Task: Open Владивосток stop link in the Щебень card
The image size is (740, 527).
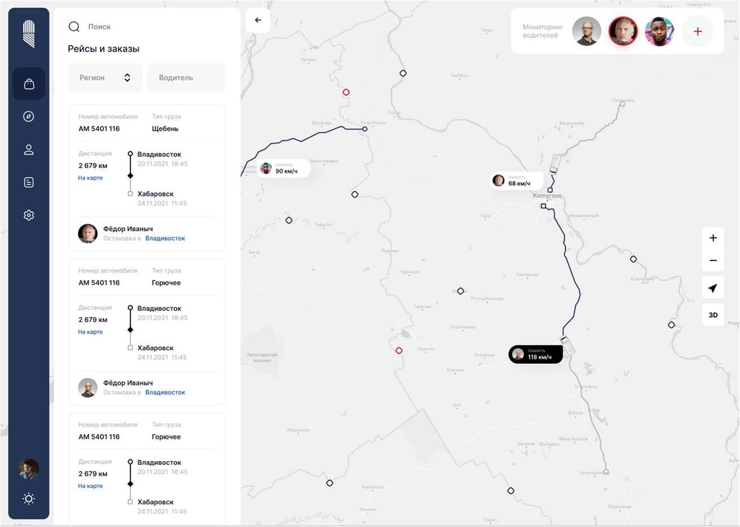Action: pyautogui.click(x=165, y=238)
